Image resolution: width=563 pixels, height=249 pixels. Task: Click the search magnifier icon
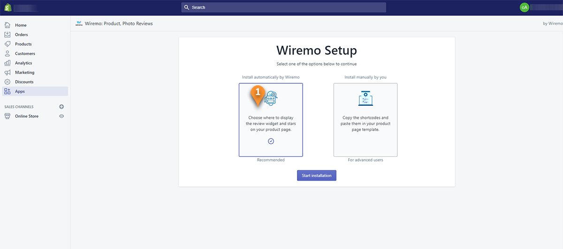tap(187, 7)
